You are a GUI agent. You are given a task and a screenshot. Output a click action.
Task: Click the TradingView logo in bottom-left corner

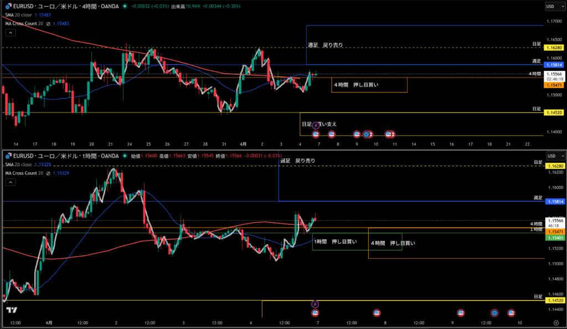12,311
